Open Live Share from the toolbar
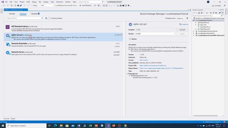This screenshot has height=128, width=228. 217,6
